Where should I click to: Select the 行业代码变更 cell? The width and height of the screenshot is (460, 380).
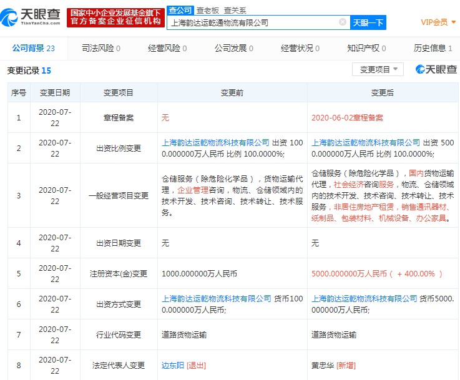[119, 334]
